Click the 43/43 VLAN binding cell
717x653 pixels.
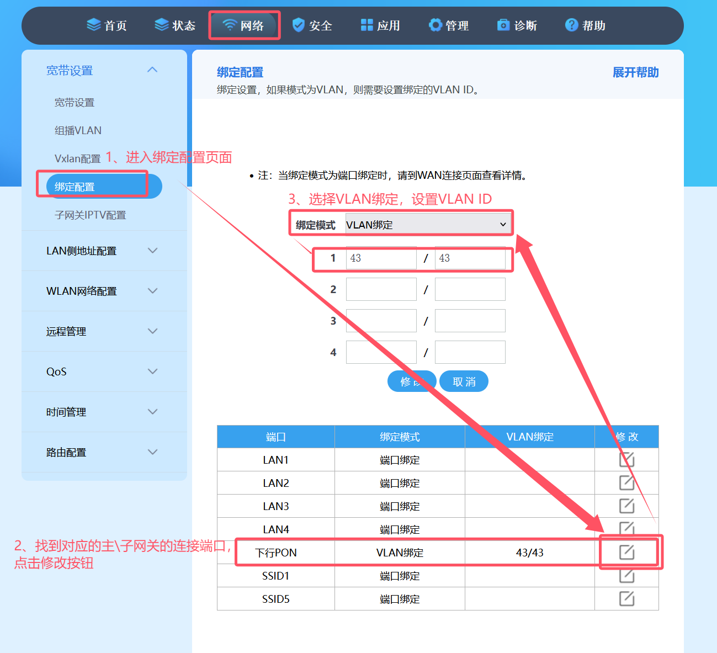point(530,553)
